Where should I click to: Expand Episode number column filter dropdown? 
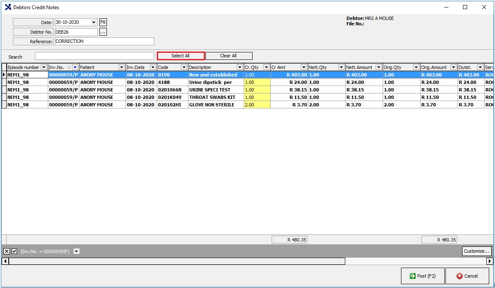pyautogui.click(x=44, y=67)
